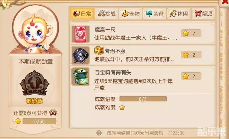Click the green treasure chest achievement icon
Viewport: 229px width, 139px height.
(80, 77)
